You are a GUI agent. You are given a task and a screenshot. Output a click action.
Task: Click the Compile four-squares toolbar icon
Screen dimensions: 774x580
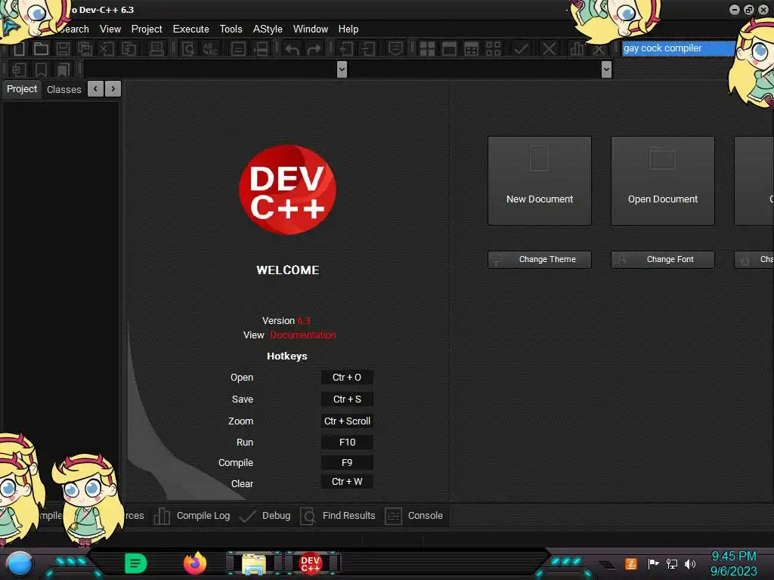427,48
